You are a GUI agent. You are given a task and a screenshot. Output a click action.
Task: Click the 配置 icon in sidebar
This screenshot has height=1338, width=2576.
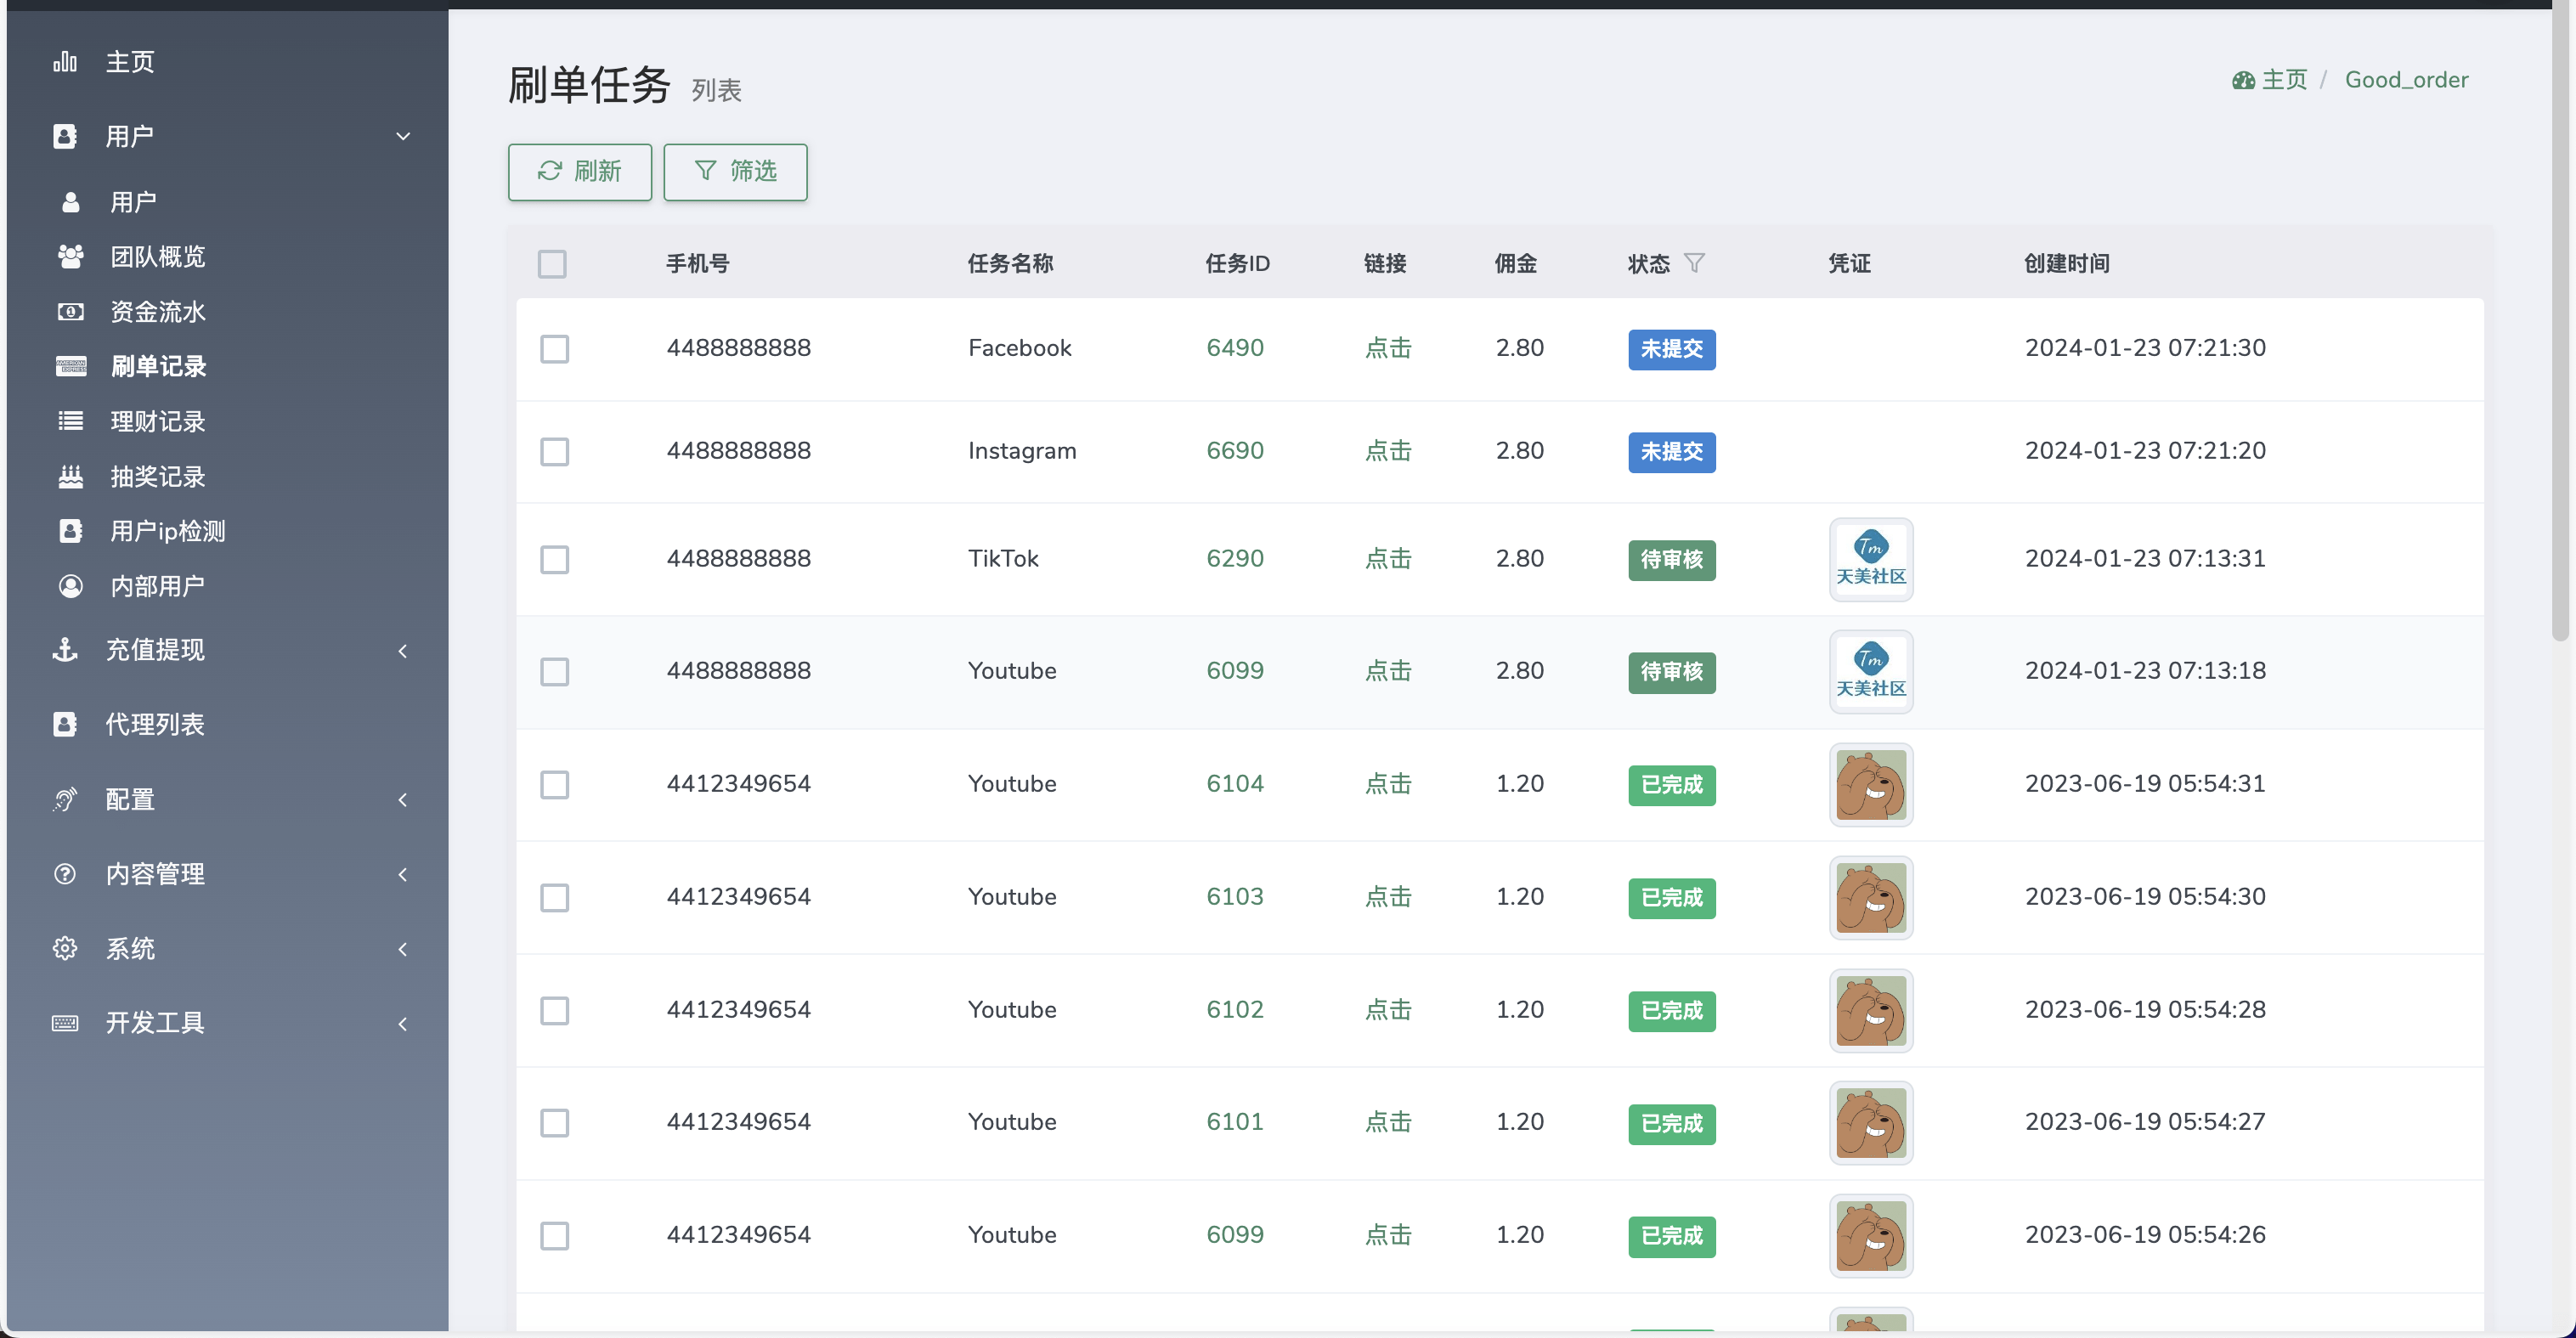click(x=65, y=799)
